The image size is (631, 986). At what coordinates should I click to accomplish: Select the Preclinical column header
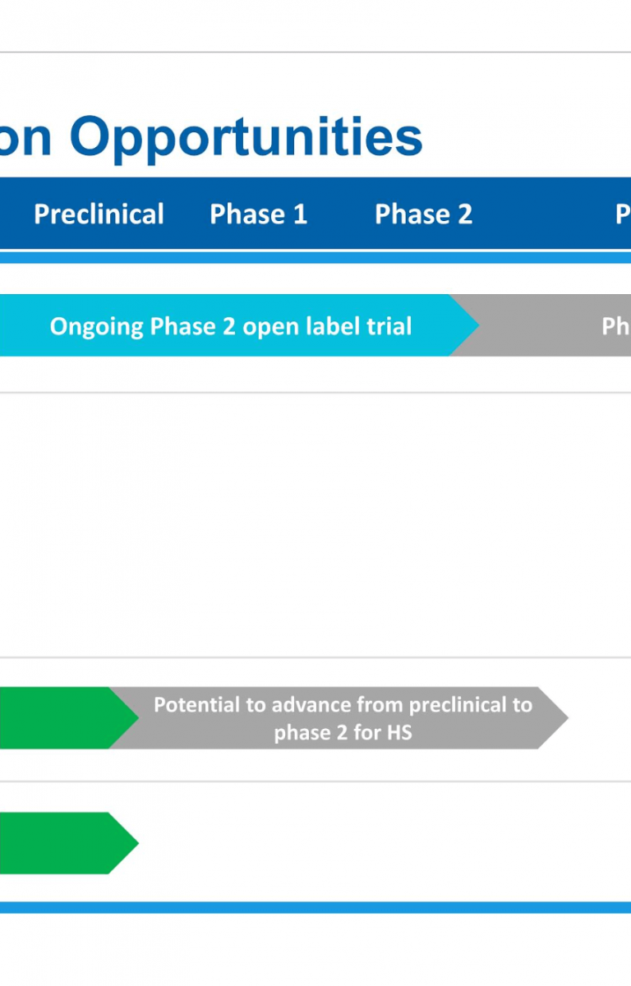click(x=99, y=214)
